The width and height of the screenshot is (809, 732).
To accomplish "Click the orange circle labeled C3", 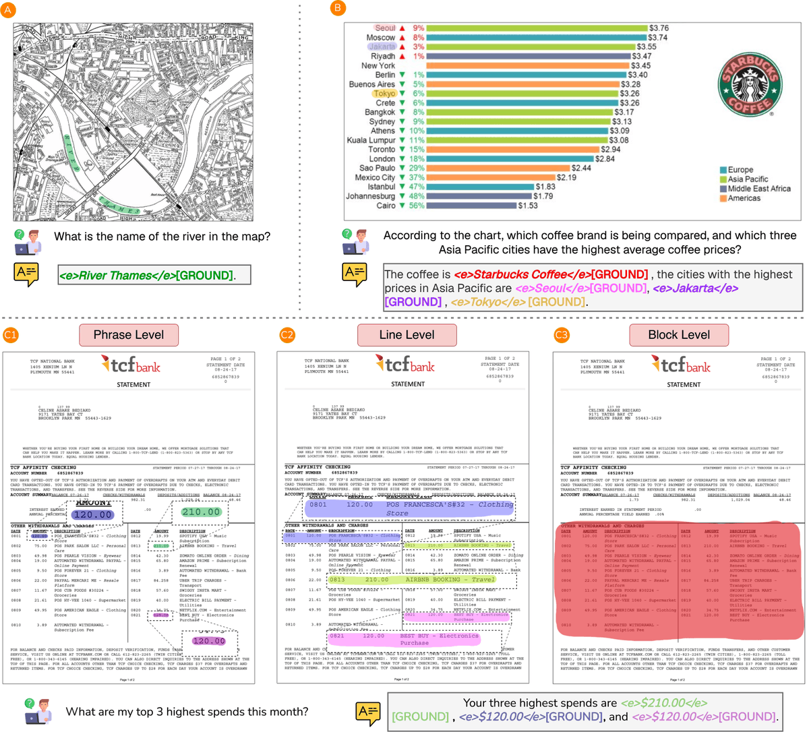I will pos(562,334).
